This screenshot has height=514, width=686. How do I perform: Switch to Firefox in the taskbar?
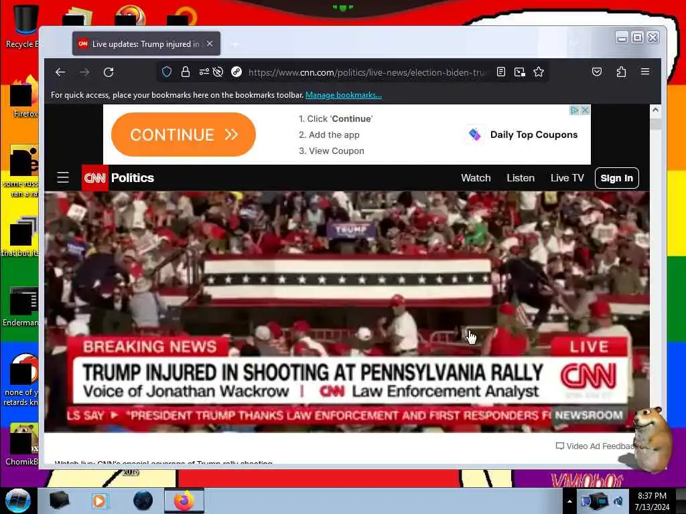click(184, 501)
